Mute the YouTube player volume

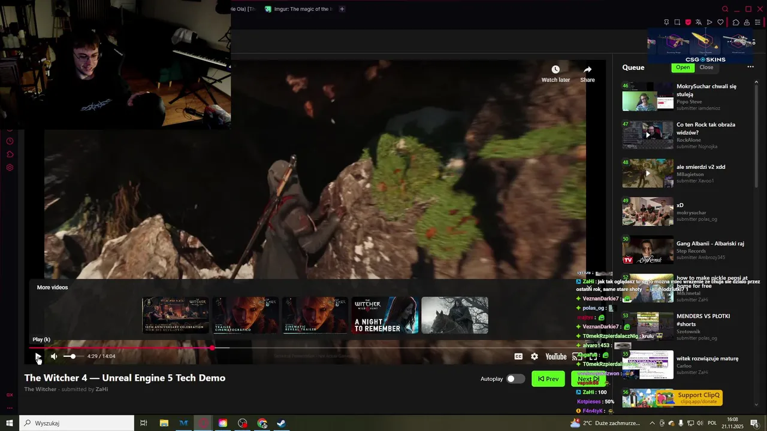(54, 357)
